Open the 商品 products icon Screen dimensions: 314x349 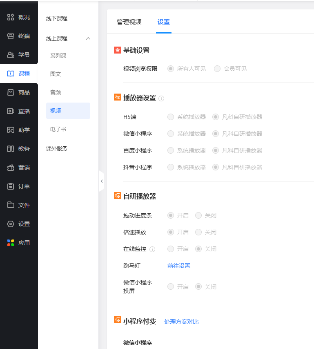click(x=11, y=92)
